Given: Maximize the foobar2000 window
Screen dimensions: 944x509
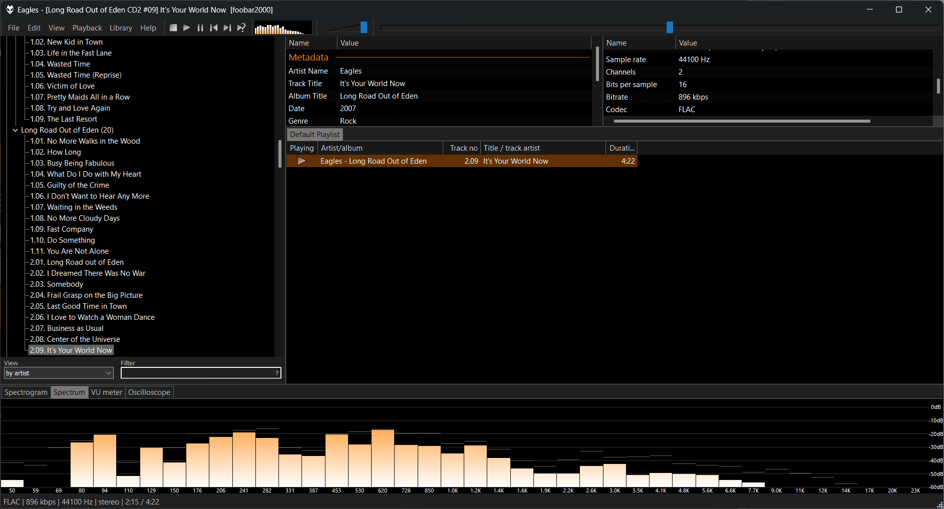Looking at the screenshot, I should pyautogui.click(x=899, y=10).
